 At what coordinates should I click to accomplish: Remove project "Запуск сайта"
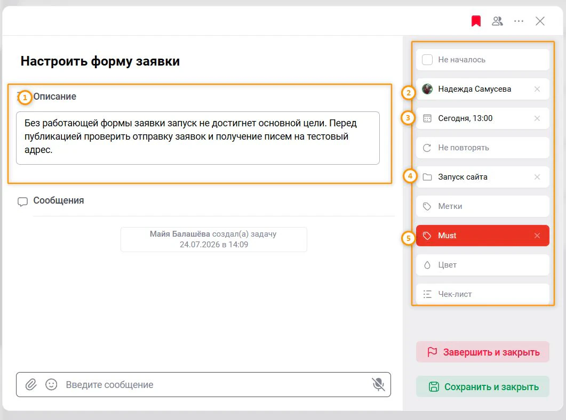(x=537, y=176)
